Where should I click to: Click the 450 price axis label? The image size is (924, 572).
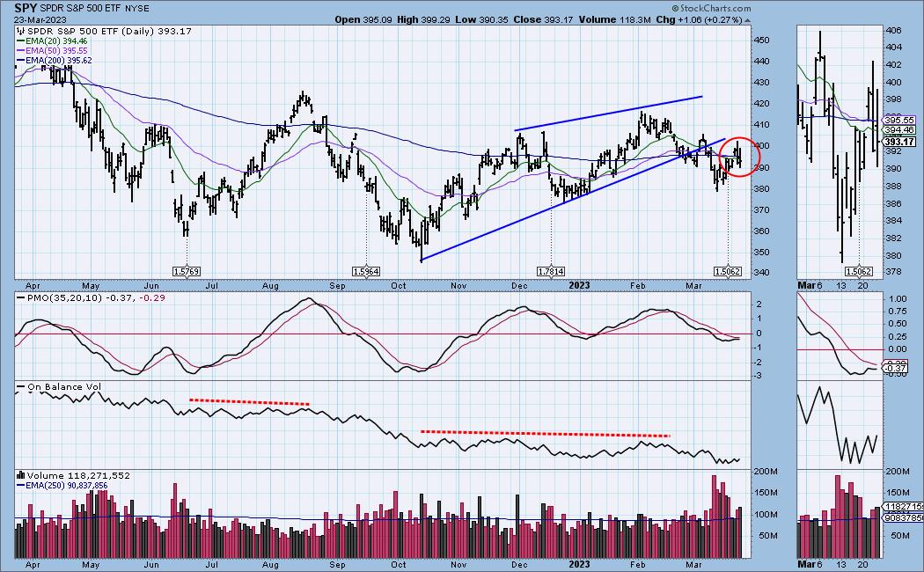pyautogui.click(x=761, y=40)
